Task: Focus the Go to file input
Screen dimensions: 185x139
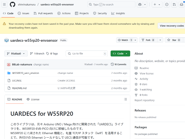Action: (x=87, y=54)
